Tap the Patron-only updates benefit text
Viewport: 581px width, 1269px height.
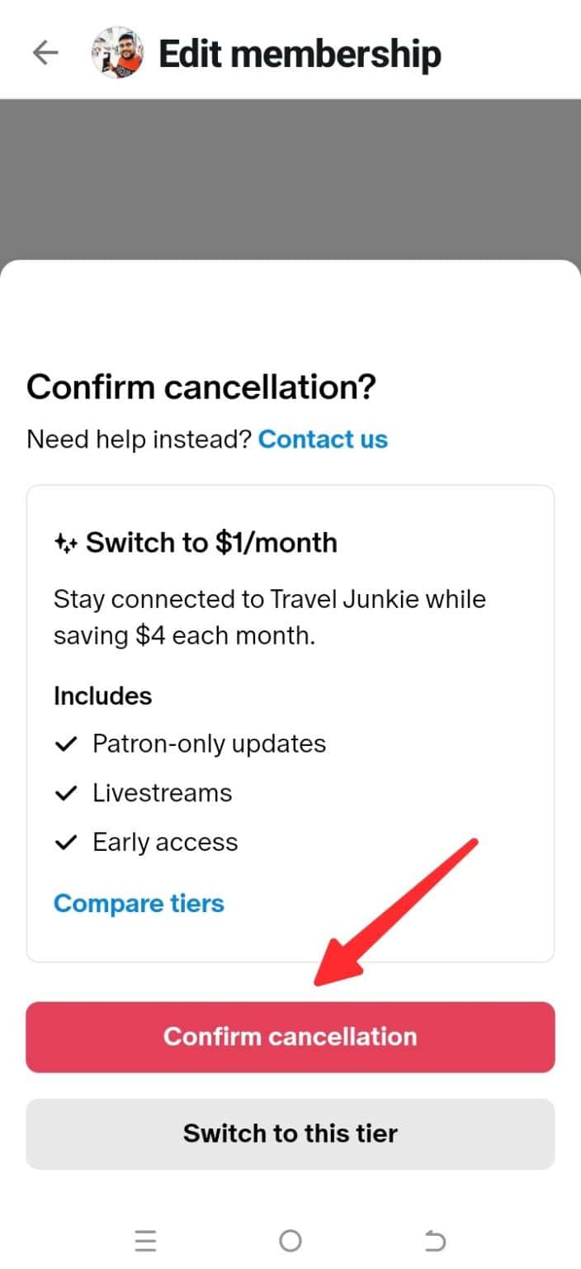[x=209, y=744]
